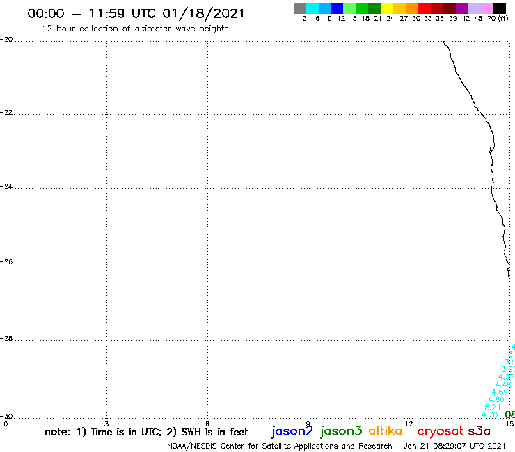Click the red "cryosat" satellite label
This screenshot has width=515, height=452.
pos(441,432)
